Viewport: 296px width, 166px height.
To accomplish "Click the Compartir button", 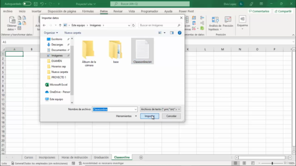I will pyautogui.click(x=283, y=11).
